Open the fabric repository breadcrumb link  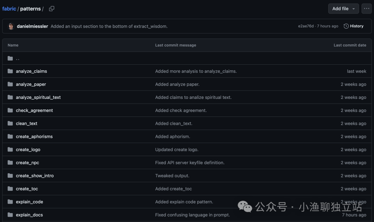click(x=9, y=9)
